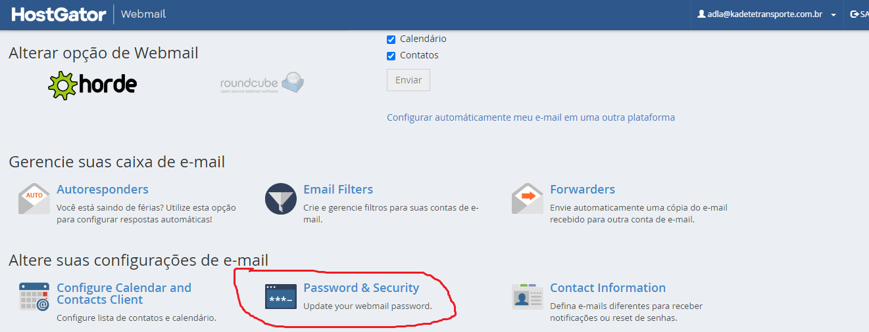Image resolution: width=869 pixels, height=332 pixels.
Task: Click the Contact Information card icon
Action: 528,297
